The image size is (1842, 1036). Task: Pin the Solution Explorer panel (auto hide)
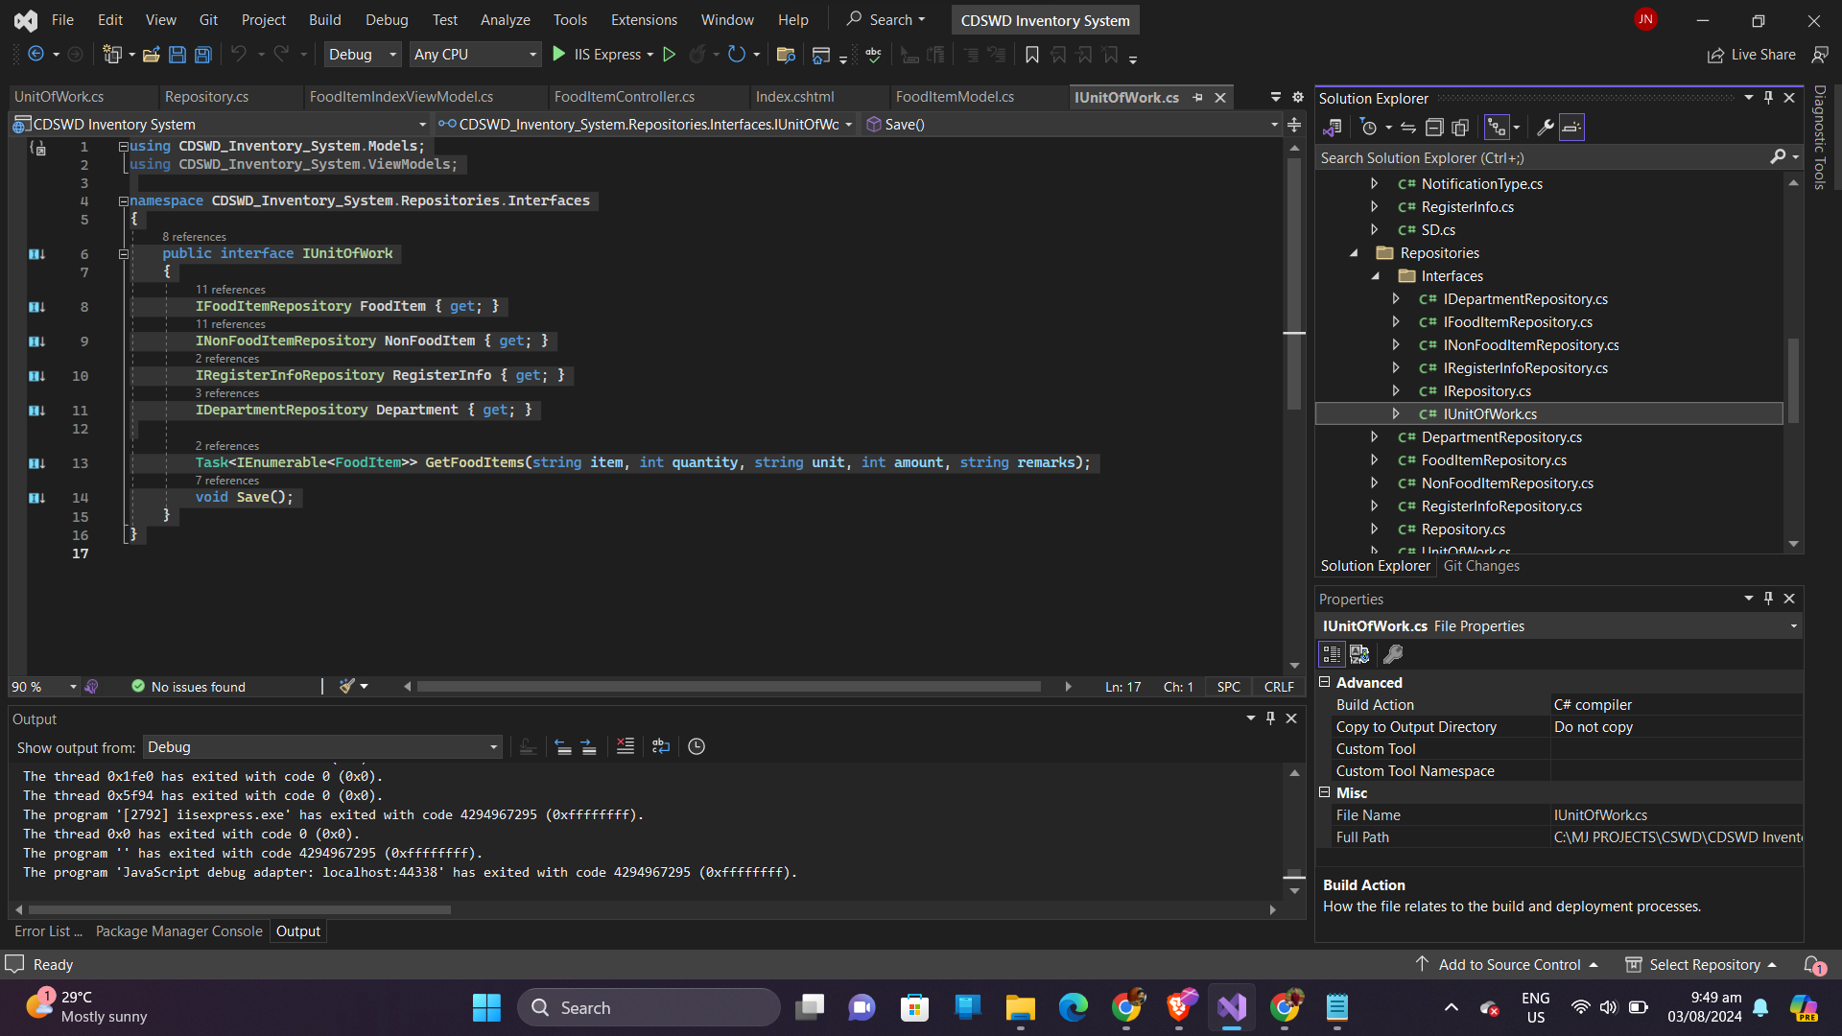point(1769,98)
